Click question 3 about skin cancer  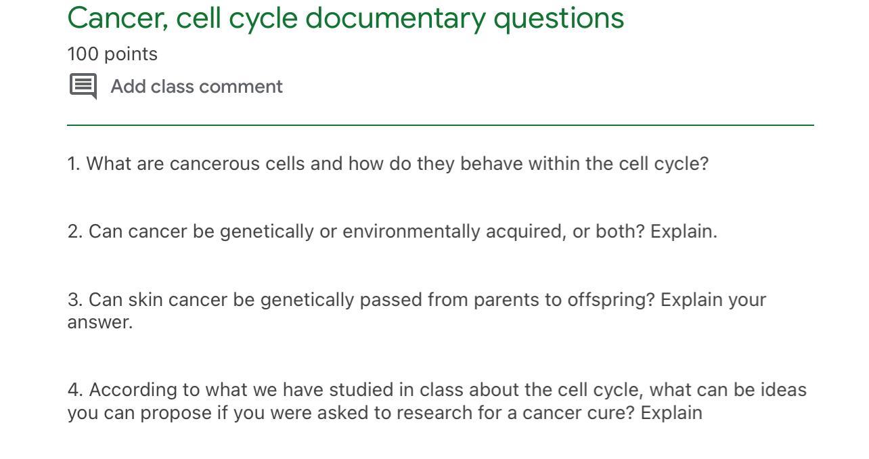coord(416,300)
